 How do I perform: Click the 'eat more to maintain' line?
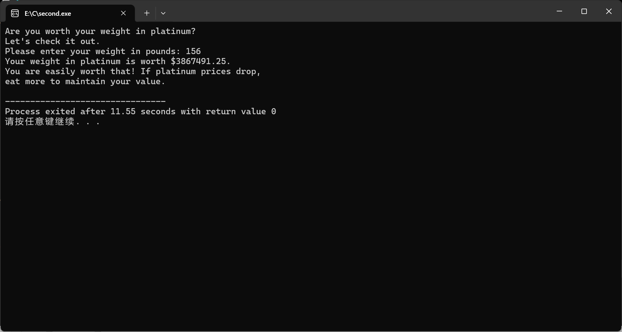tap(85, 81)
